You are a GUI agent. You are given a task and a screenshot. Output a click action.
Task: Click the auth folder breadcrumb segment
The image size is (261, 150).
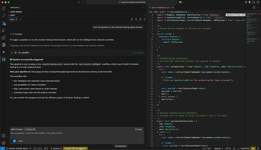(162, 12)
